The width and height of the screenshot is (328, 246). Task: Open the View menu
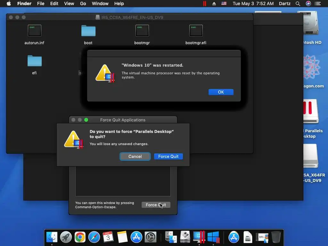[69, 4]
